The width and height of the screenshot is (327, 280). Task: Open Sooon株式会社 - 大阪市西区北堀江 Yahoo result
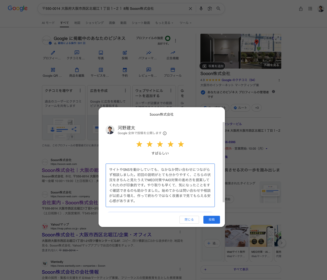[97, 235]
